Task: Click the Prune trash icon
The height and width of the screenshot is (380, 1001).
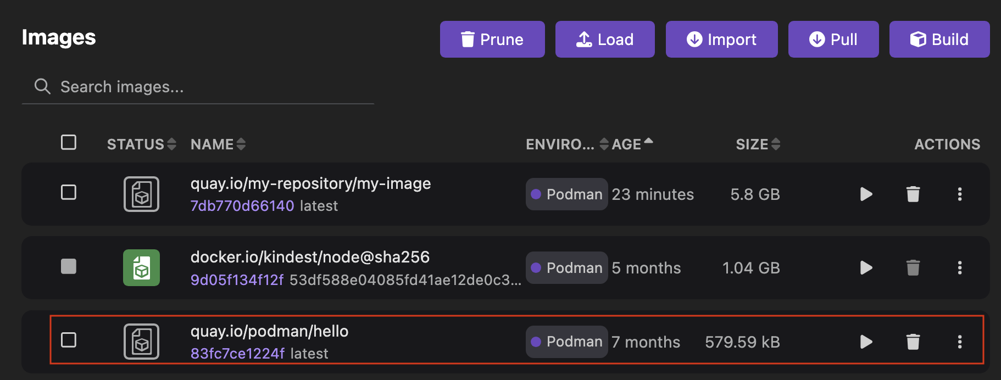Action: 468,39
